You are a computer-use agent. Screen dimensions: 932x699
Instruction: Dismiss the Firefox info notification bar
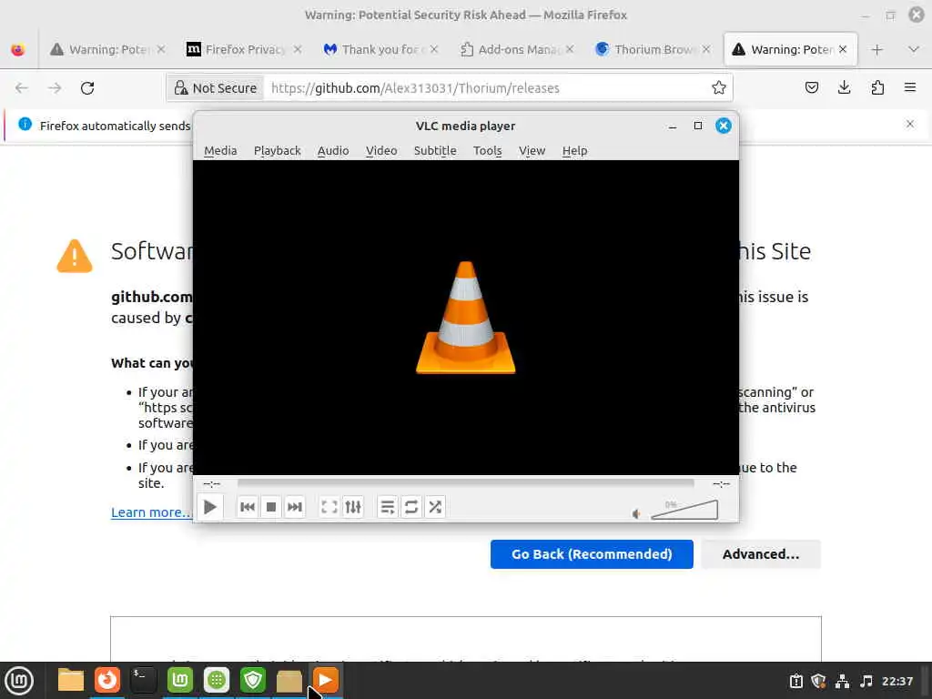[910, 124]
